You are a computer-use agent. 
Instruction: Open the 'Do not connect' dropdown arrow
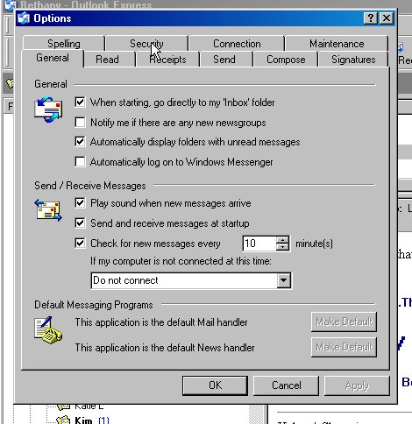284,280
